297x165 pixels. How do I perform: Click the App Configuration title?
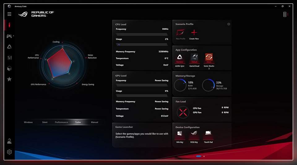(186, 50)
